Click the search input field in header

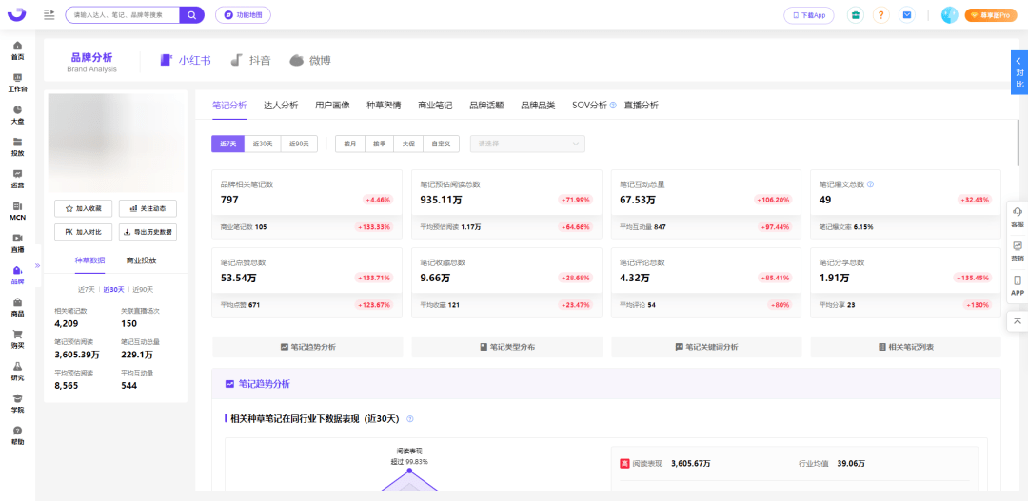[123, 14]
